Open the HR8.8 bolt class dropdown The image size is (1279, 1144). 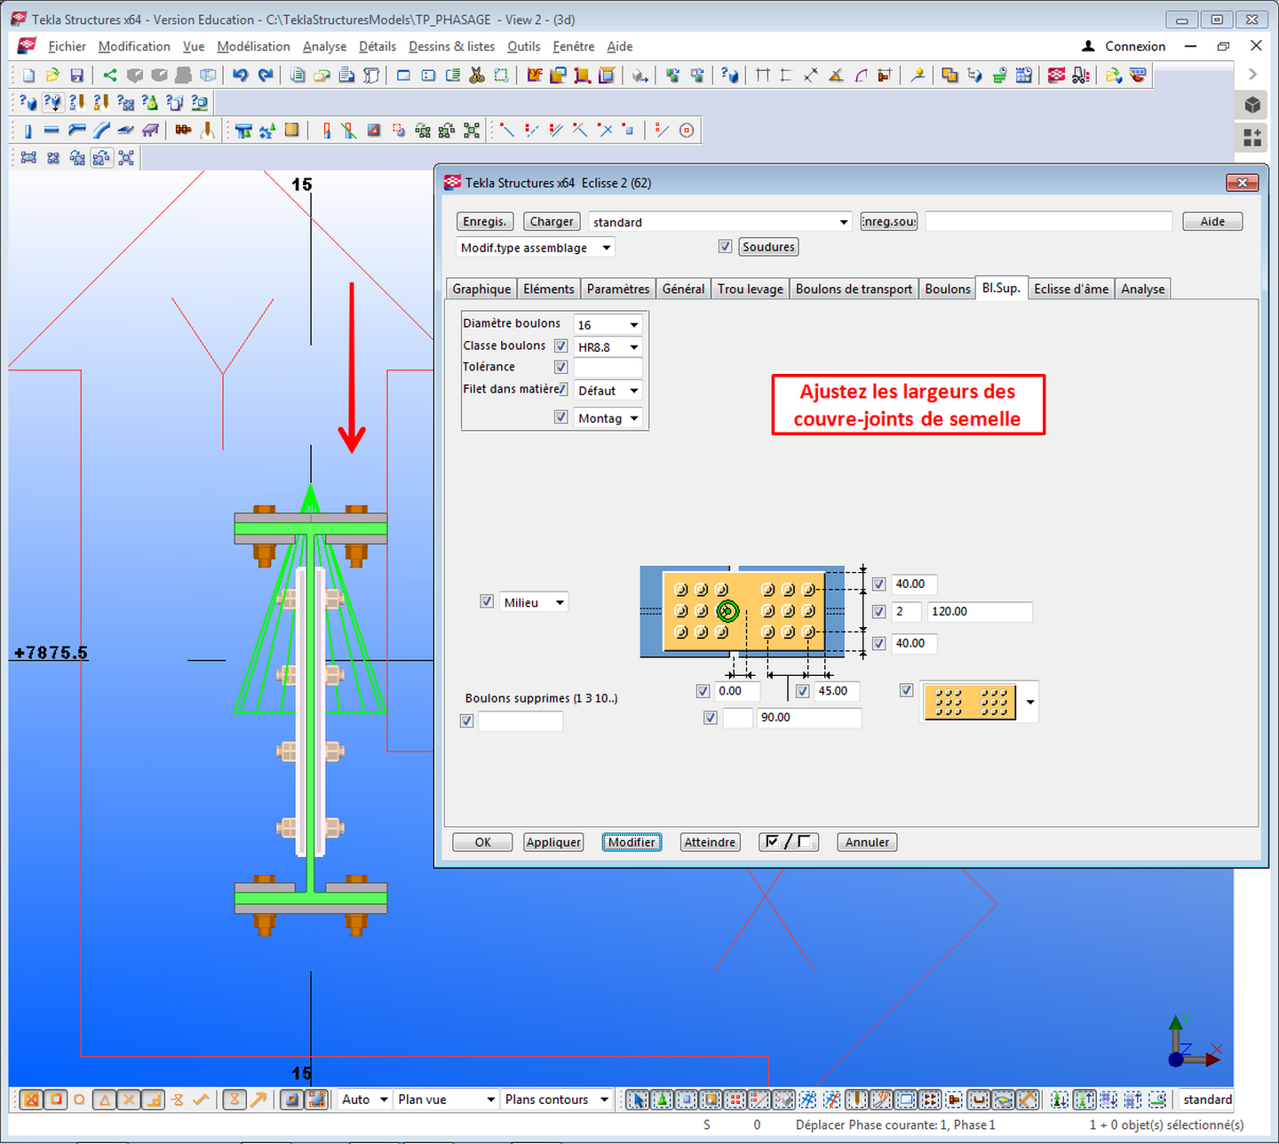(633, 347)
